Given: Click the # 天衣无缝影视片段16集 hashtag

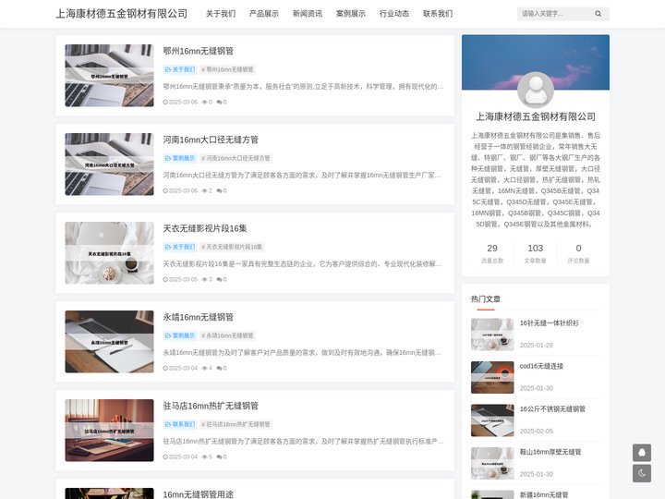Looking at the screenshot, I should [x=232, y=247].
